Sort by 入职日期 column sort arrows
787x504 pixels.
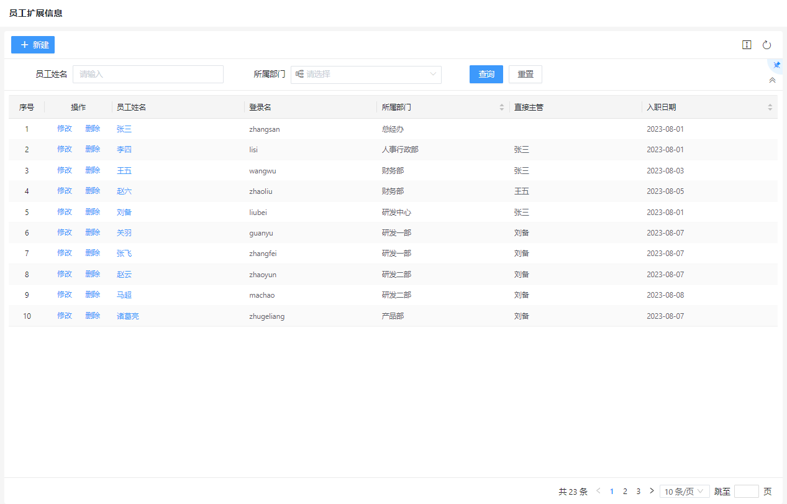coord(770,108)
